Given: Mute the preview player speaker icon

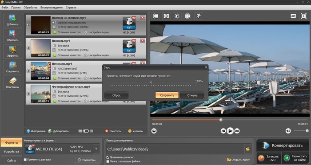Looking at the screenshot, I should click(x=288, y=131).
